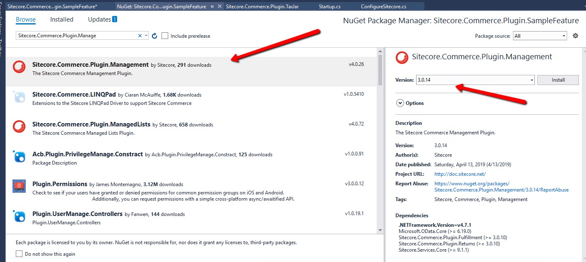This screenshot has width=586, height=262.
Task: Click the package list scroll-up arrow
Action: tap(380, 51)
